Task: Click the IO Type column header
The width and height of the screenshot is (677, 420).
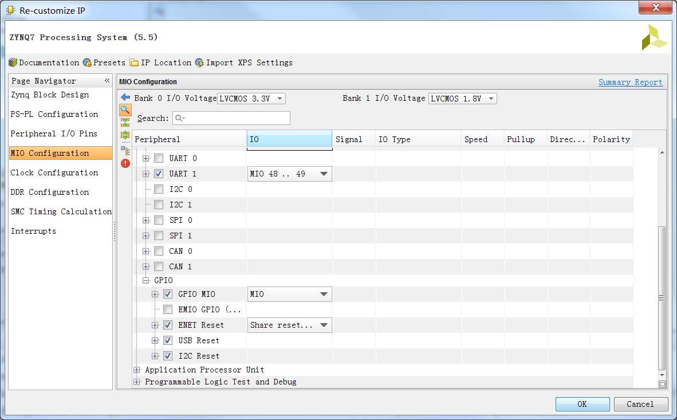Action: tap(418, 139)
